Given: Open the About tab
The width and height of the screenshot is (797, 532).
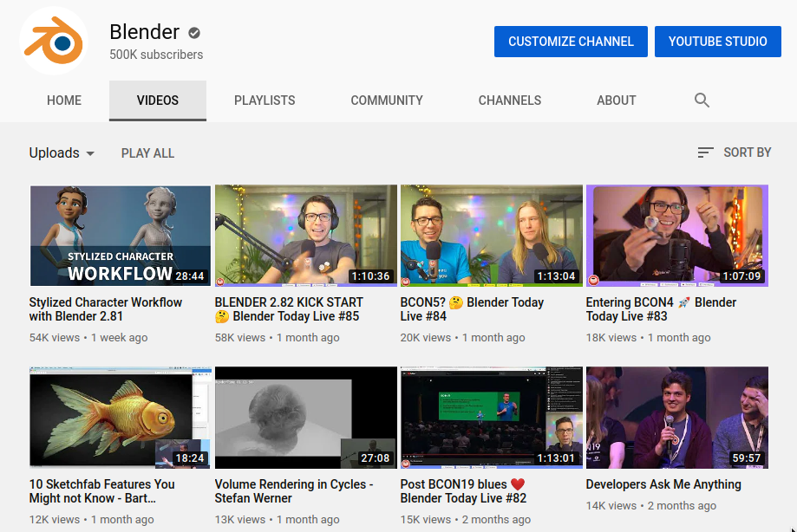Looking at the screenshot, I should [617, 101].
